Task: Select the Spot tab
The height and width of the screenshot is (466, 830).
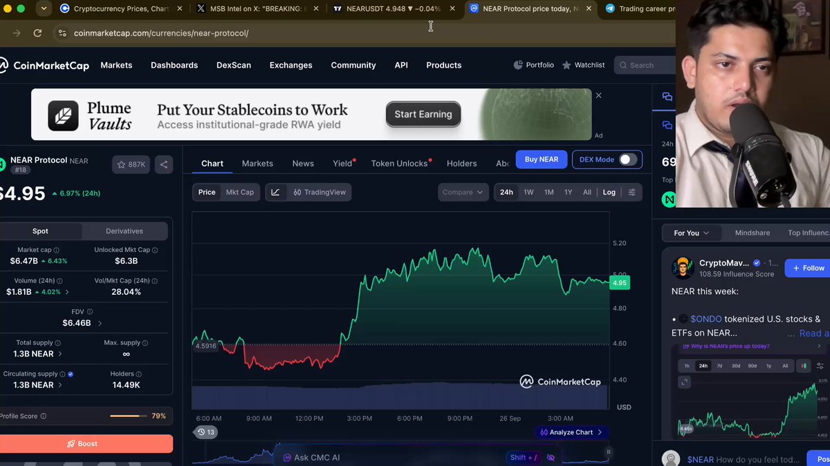Action: [x=40, y=231]
